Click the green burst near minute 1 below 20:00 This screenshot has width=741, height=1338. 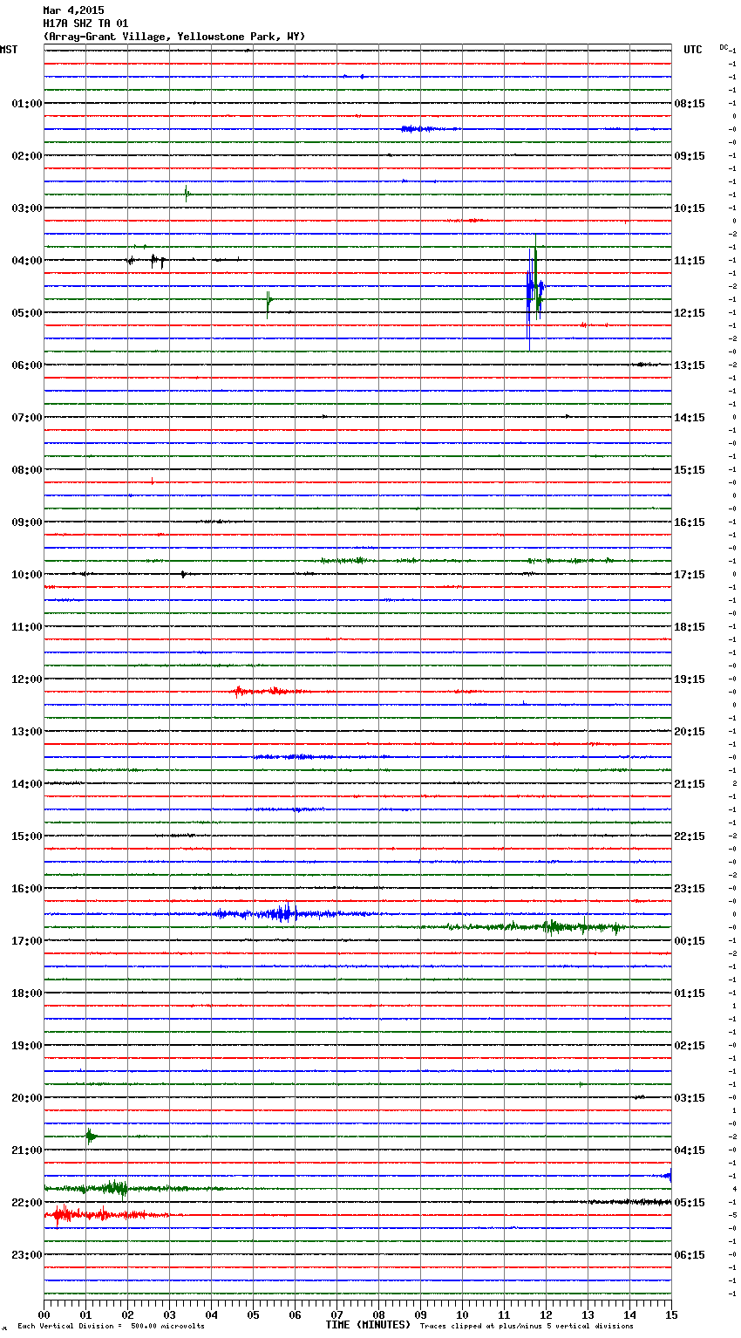click(90, 1136)
